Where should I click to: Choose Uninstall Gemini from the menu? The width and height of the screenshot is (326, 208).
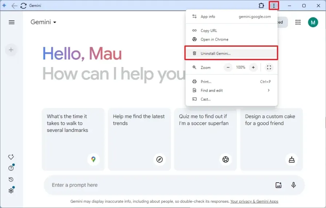pos(231,53)
